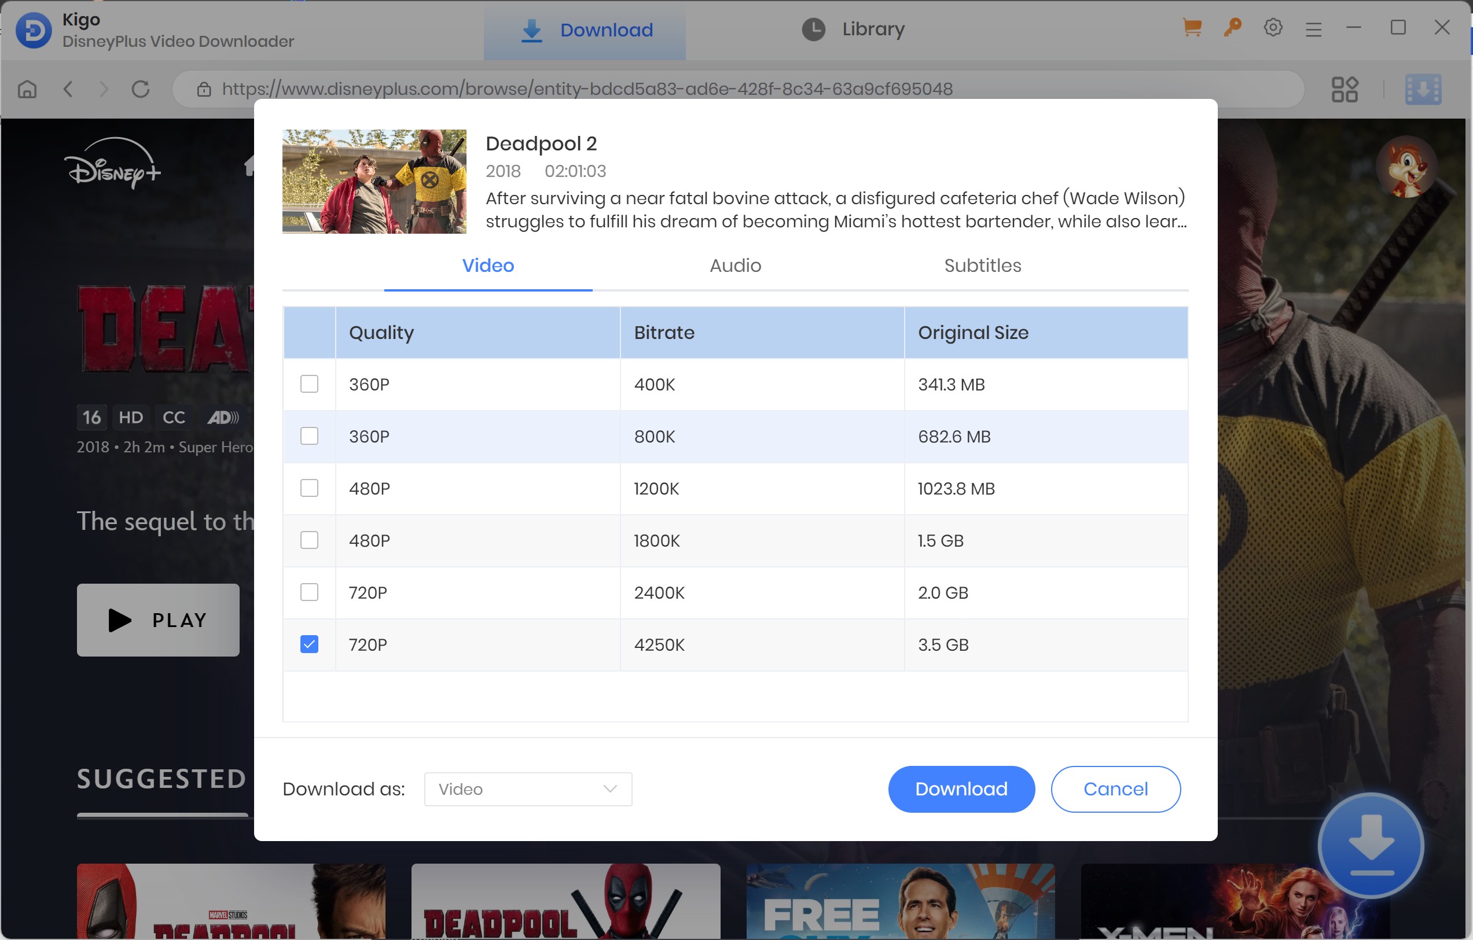Viewport: 1473px width, 940px height.
Task: Click the Bitrate column header
Action: [x=762, y=333]
